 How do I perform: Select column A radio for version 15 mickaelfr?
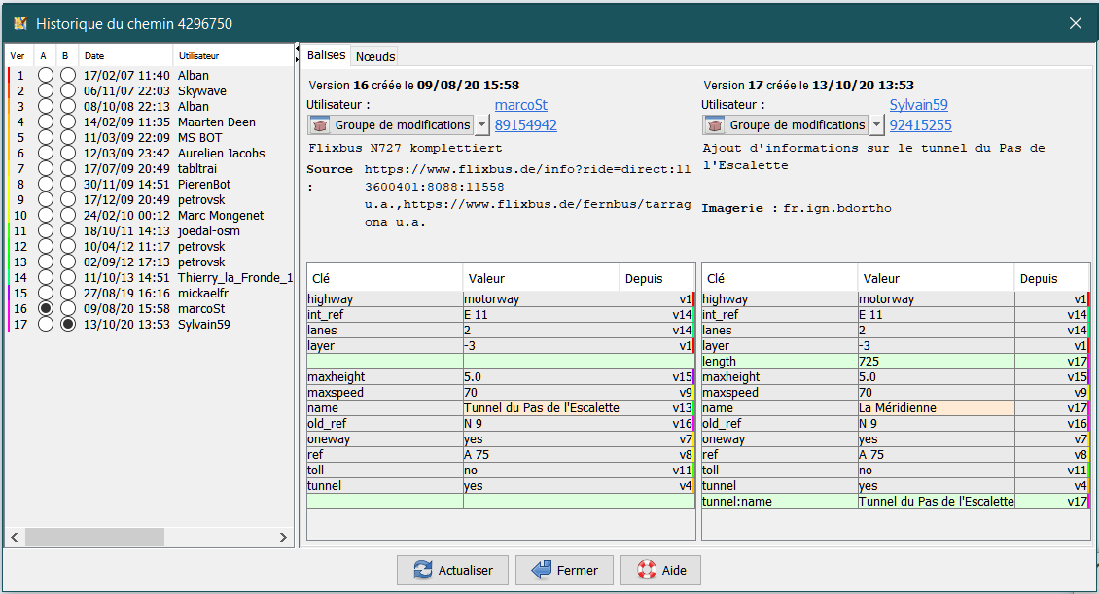click(x=46, y=293)
